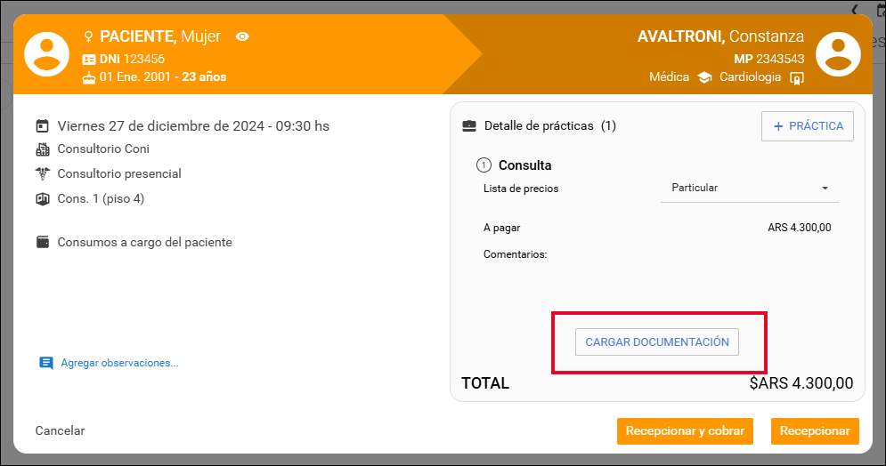The width and height of the screenshot is (886, 466).
Task: Click the DNI card icon
Action: coord(89,60)
